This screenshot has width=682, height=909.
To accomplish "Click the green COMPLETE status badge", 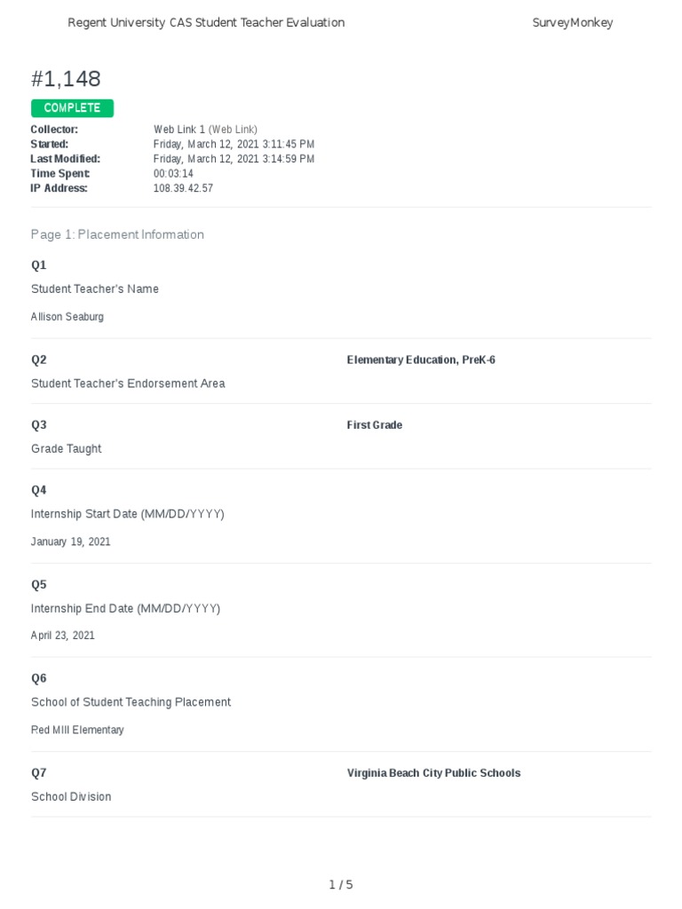I will 72,108.
